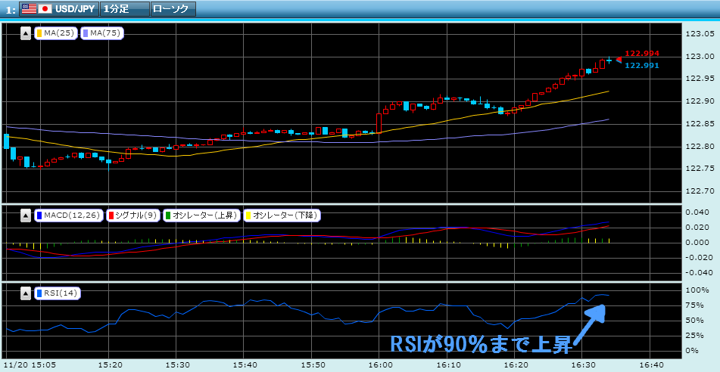Click the -0.040 MACD axis label
The height and width of the screenshot is (372, 720).
coord(700,273)
